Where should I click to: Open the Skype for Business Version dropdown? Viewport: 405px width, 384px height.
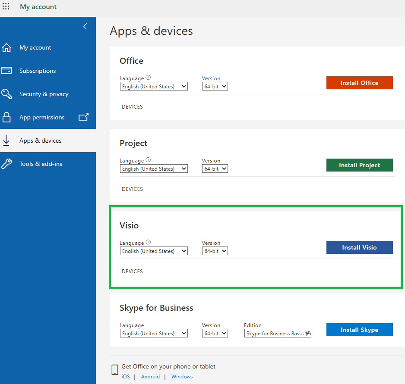tap(215, 333)
